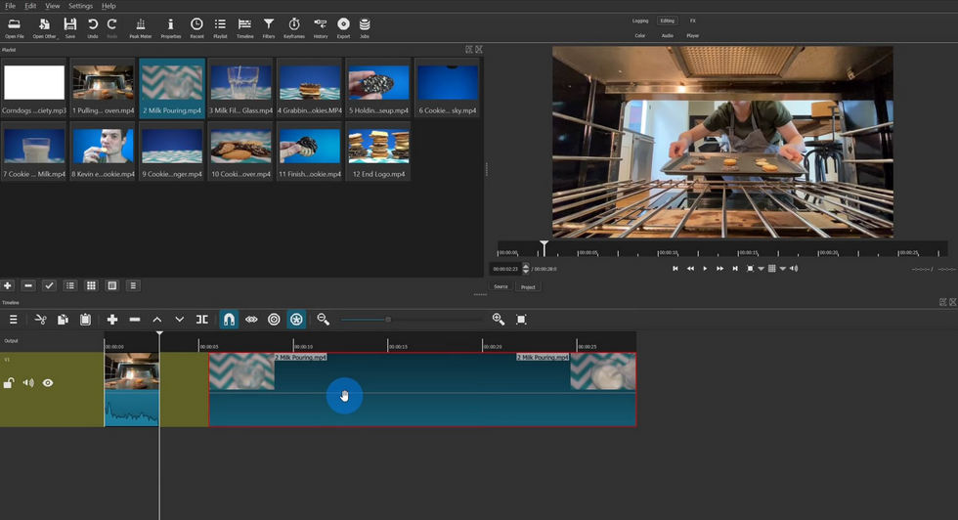
Task: Click the Append plus icon in timeline toolbar
Action: [112, 320]
